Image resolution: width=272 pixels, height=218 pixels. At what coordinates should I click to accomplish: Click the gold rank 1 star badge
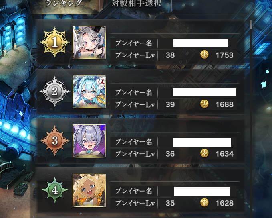[x=55, y=42]
